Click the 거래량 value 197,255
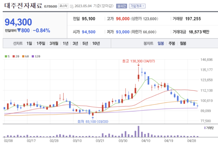 point(193,19)
